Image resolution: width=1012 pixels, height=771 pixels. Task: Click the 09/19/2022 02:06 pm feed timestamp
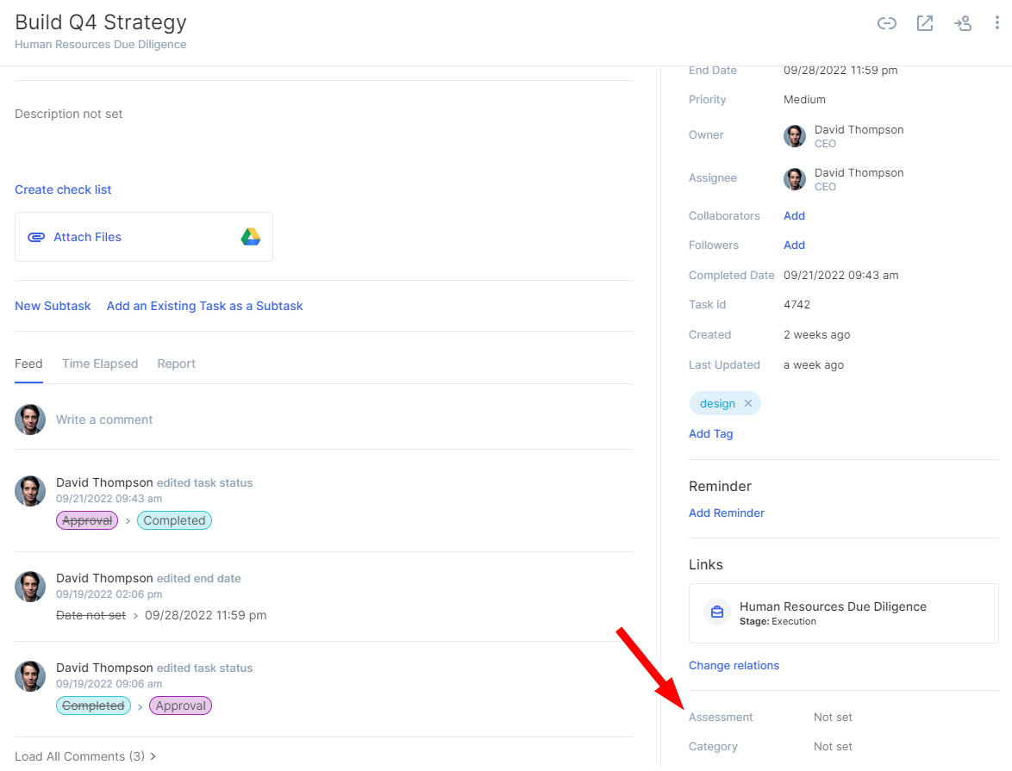coord(109,594)
